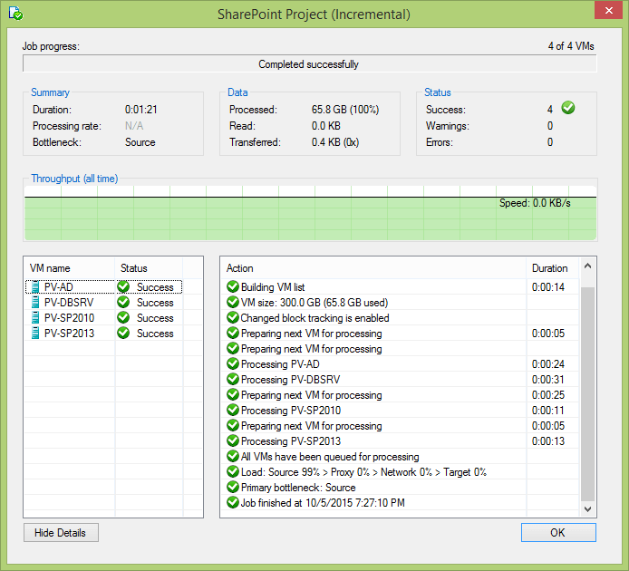Click the action list scroll down arrow
The width and height of the screenshot is (629, 571).
(587, 508)
